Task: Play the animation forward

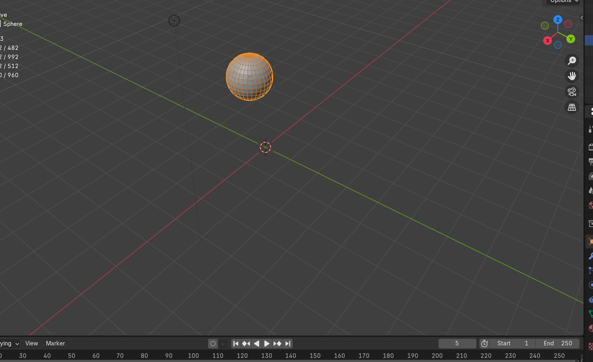Action: (267, 343)
